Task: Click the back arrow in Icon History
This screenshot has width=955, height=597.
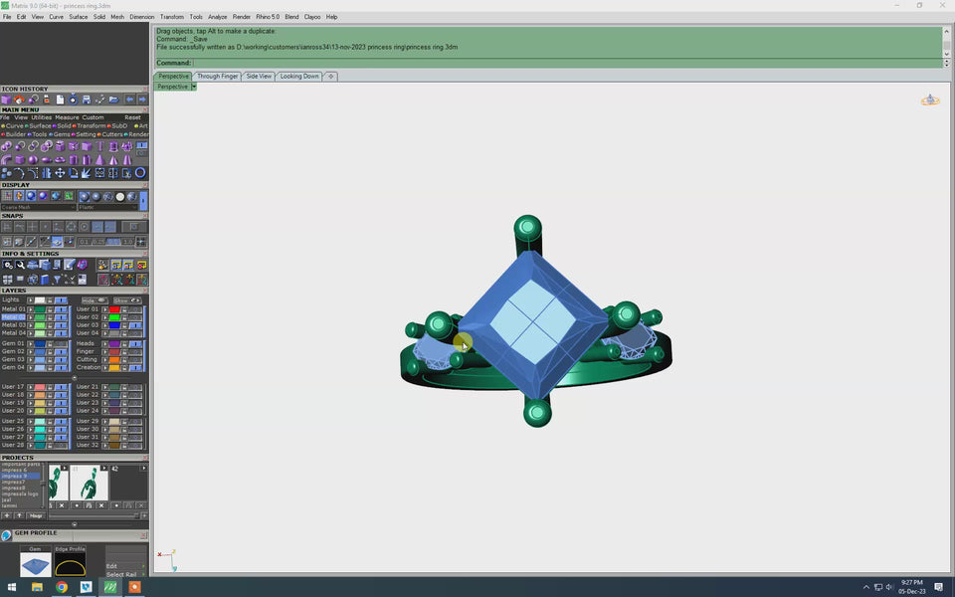Action: click(129, 99)
